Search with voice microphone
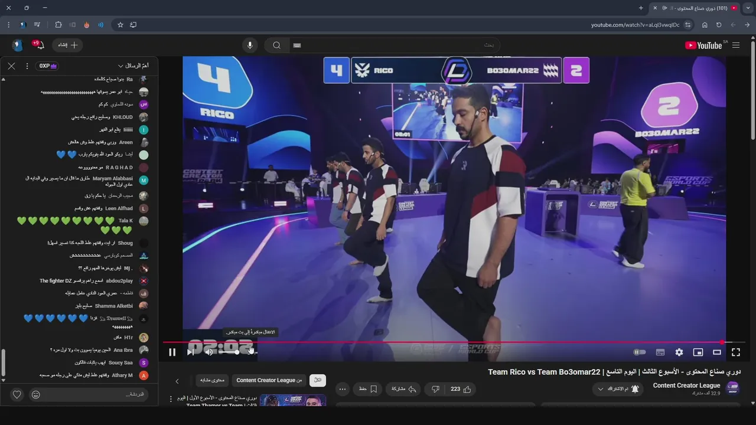 pos(250,45)
